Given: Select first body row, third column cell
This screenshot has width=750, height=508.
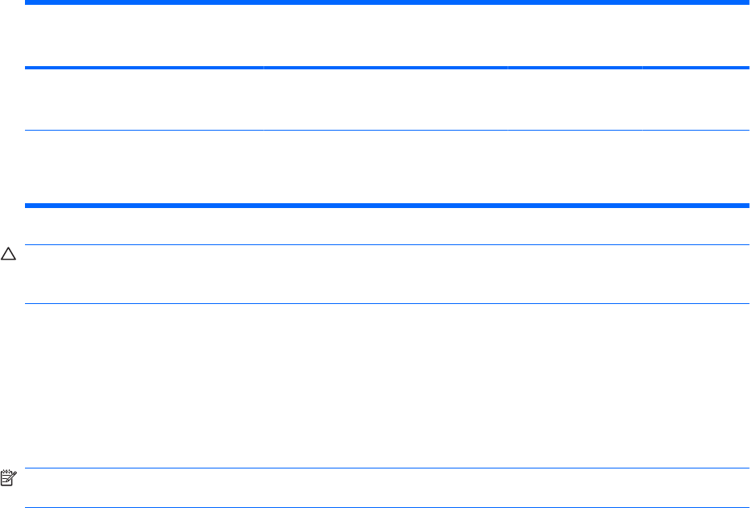Looking at the screenshot, I should tap(574, 100).
